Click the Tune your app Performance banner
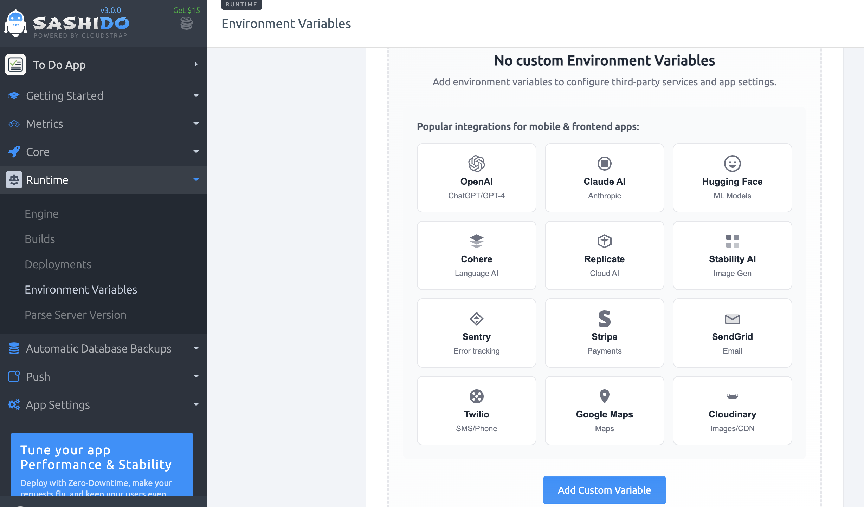The image size is (864, 507). pyautogui.click(x=102, y=464)
